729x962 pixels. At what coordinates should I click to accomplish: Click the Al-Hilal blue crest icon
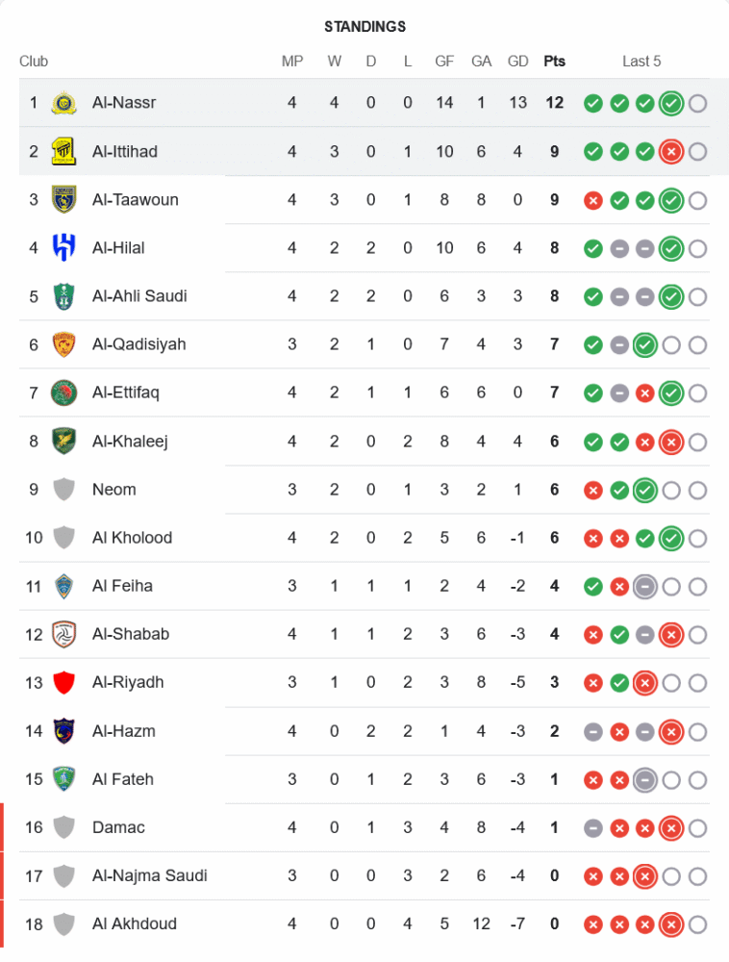[x=63, y=248]
